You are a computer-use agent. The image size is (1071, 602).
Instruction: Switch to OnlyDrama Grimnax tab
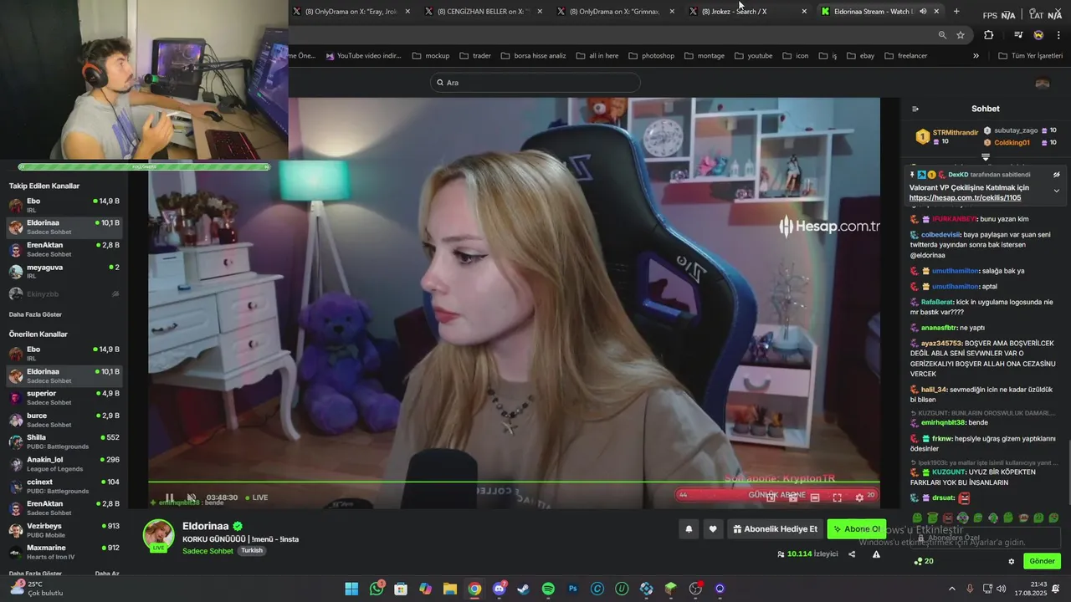tap(616, 12)
